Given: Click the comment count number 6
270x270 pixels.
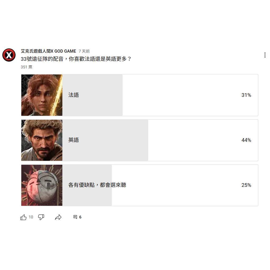Looking at the screenshot, I should pos(80,217).
